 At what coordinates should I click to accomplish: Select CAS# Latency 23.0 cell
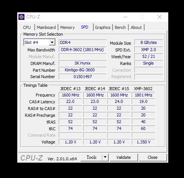click(95, 101)
